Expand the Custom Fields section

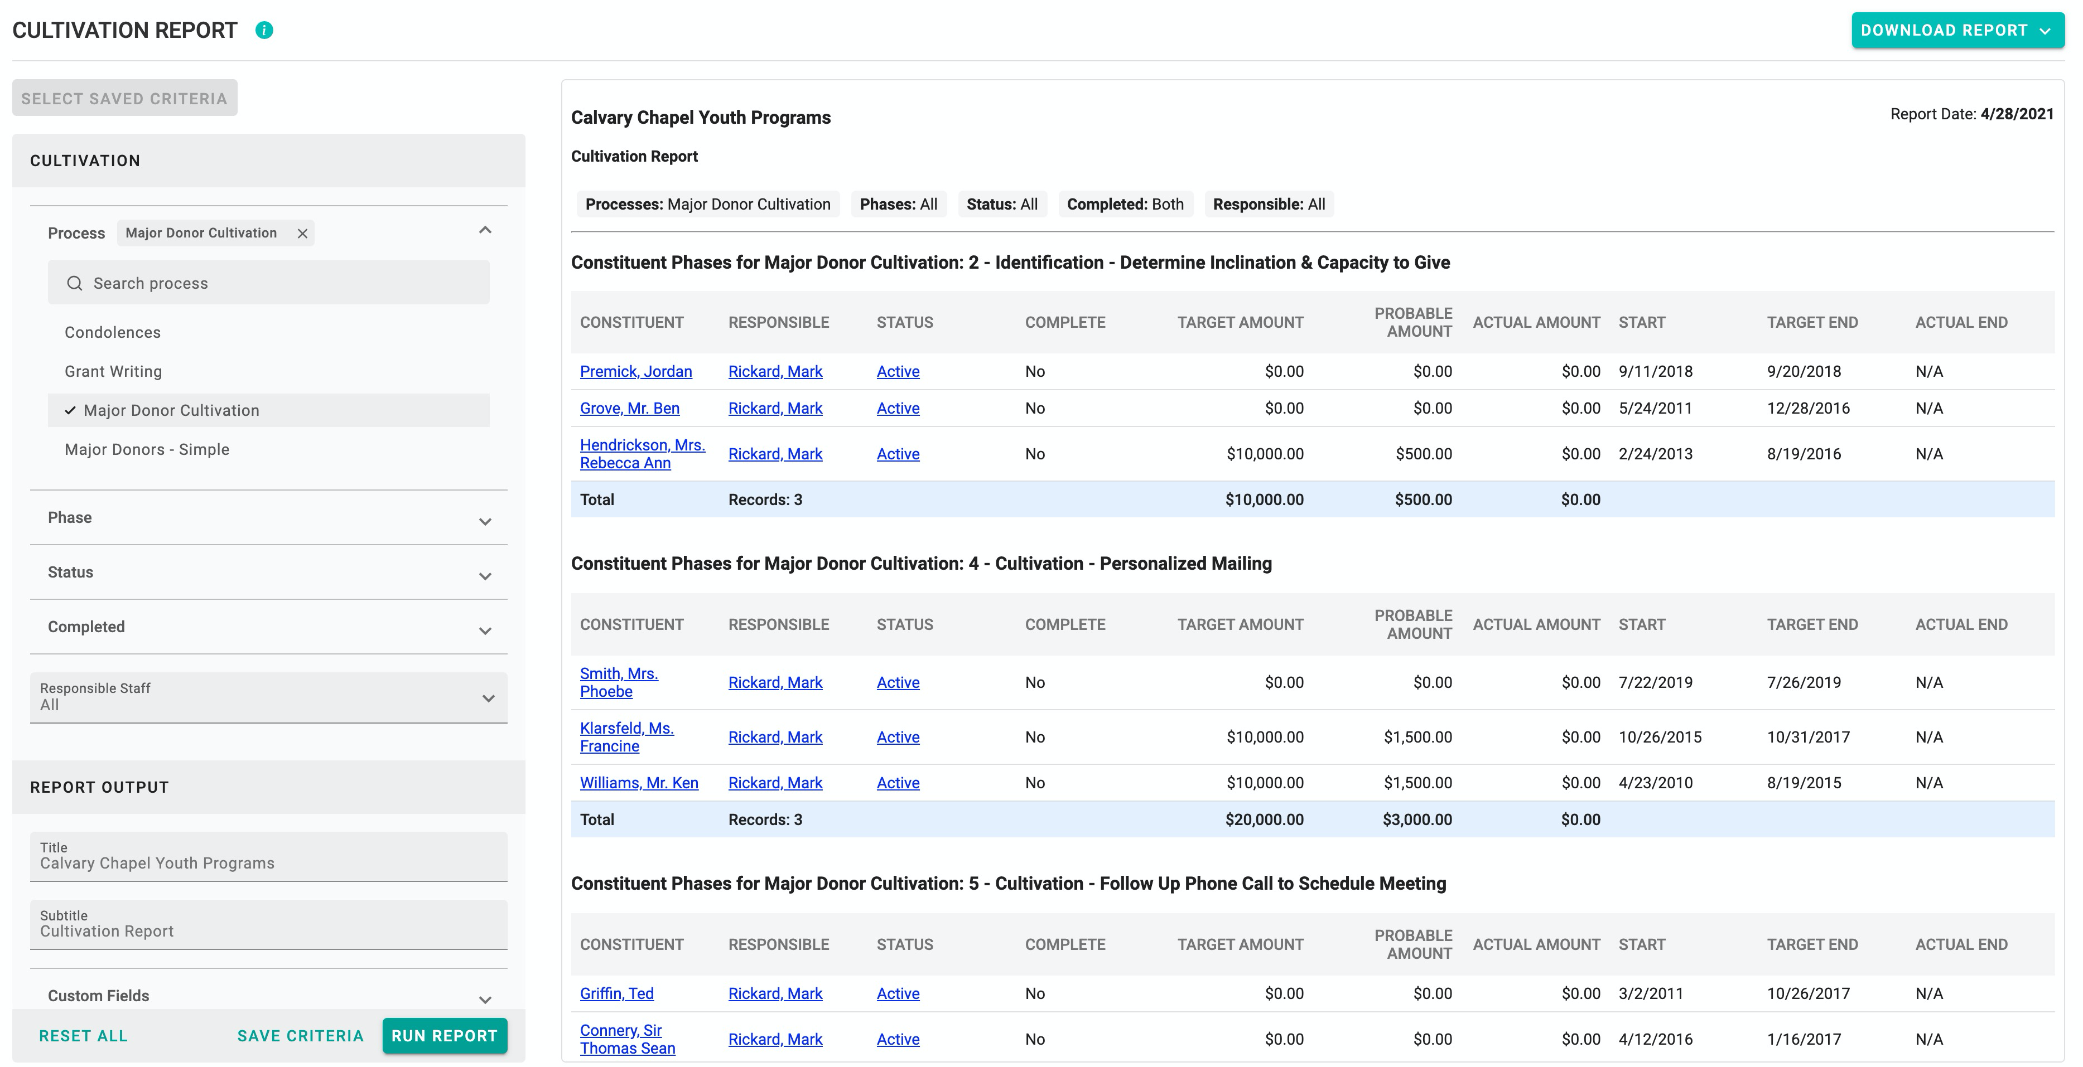[x=485, y=999]
